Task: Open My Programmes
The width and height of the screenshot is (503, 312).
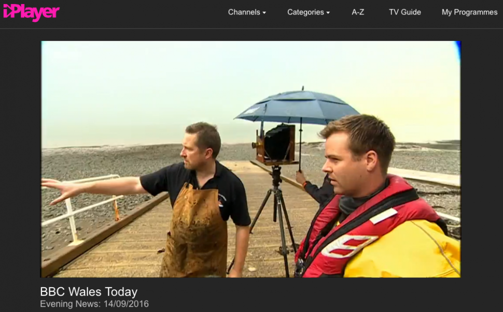Action: tap(469, 12)
